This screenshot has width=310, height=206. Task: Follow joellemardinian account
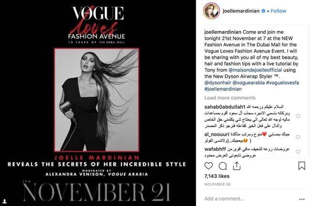[278, 11]
